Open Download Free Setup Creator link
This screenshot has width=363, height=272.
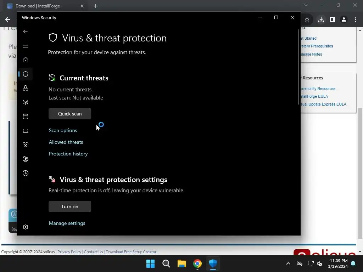(x=131, y=252)
